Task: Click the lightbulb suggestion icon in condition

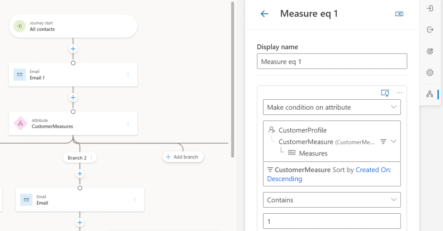Action: [x=385, y=93]
